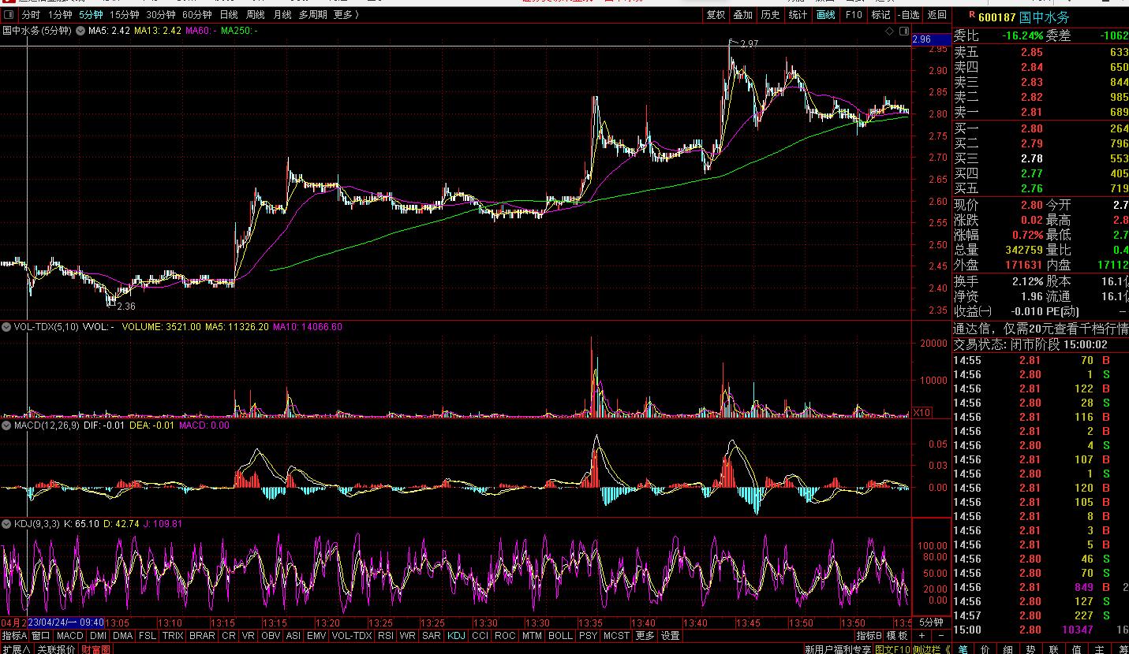Click the square icon at chart top-right
Image resolution: width=1129 pixels, height=654 pixels.
904,31
